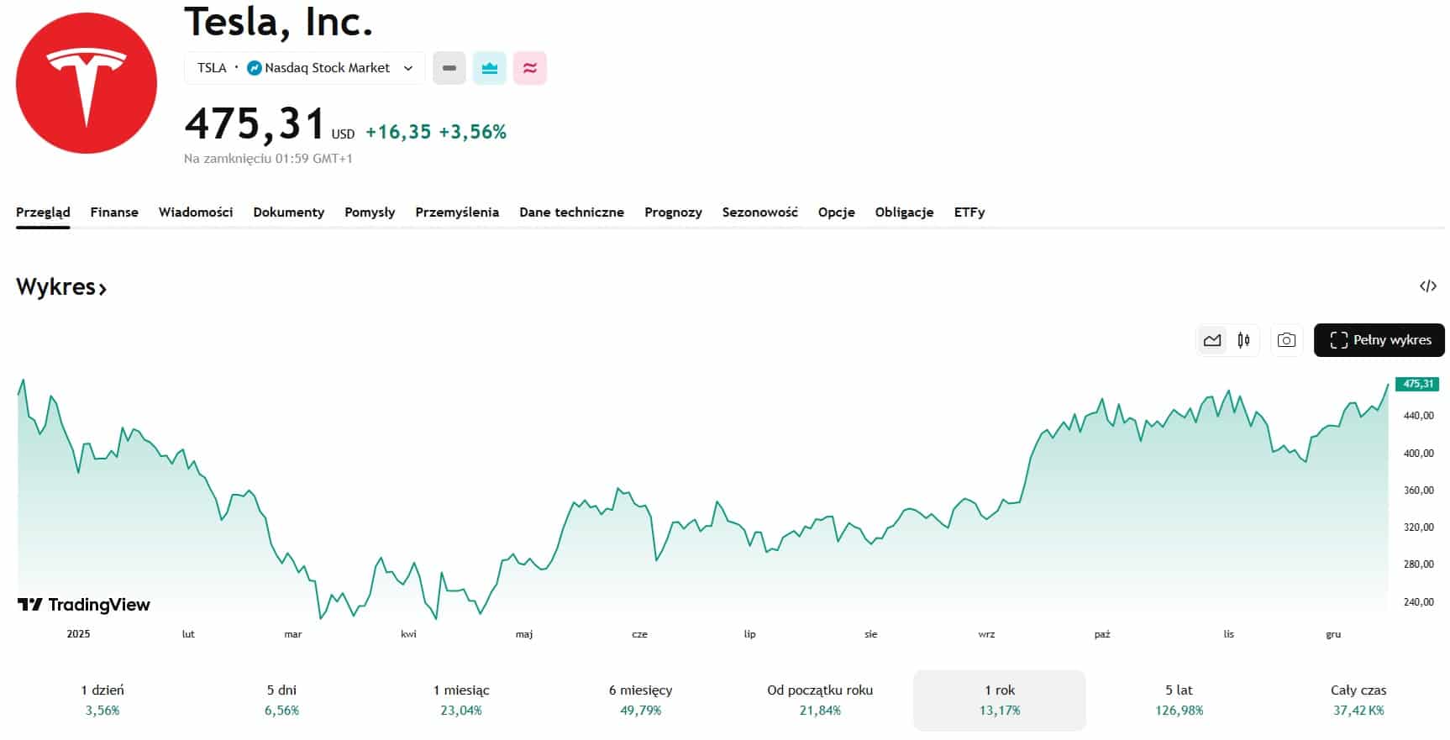
Task: Select the 5 lat time range
Action: click(1179, 700)
